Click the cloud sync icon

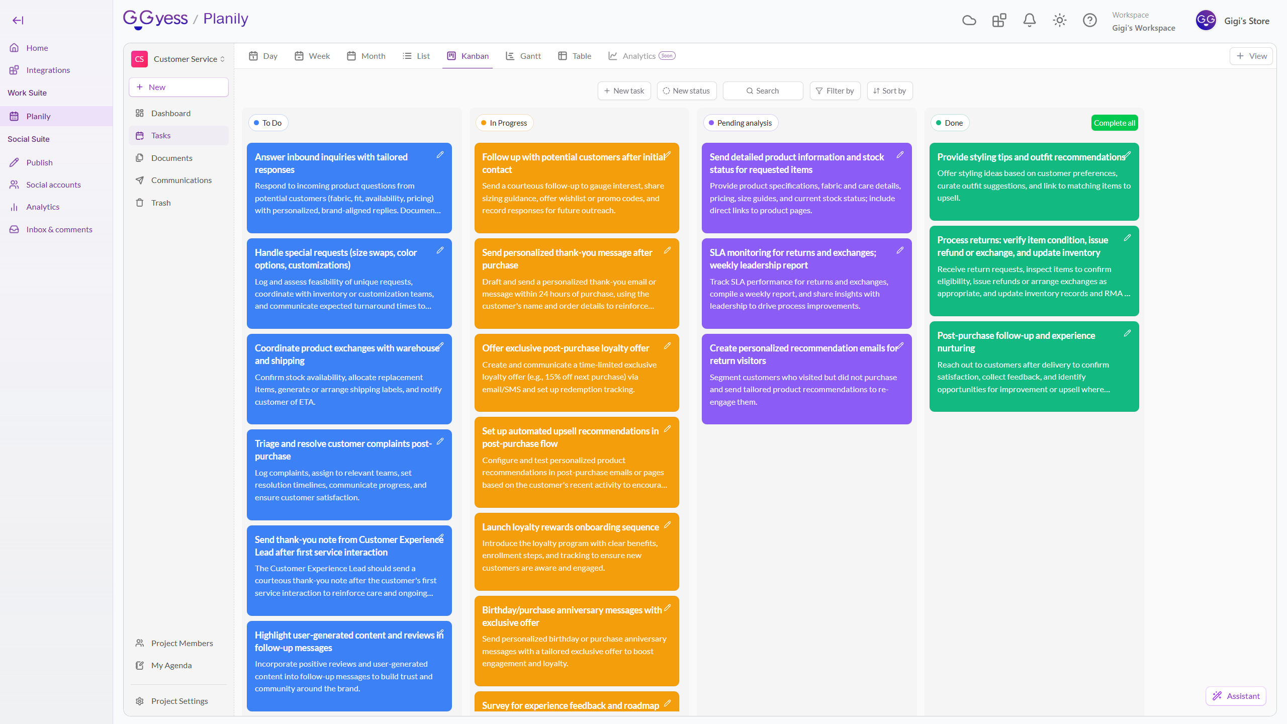969,20
